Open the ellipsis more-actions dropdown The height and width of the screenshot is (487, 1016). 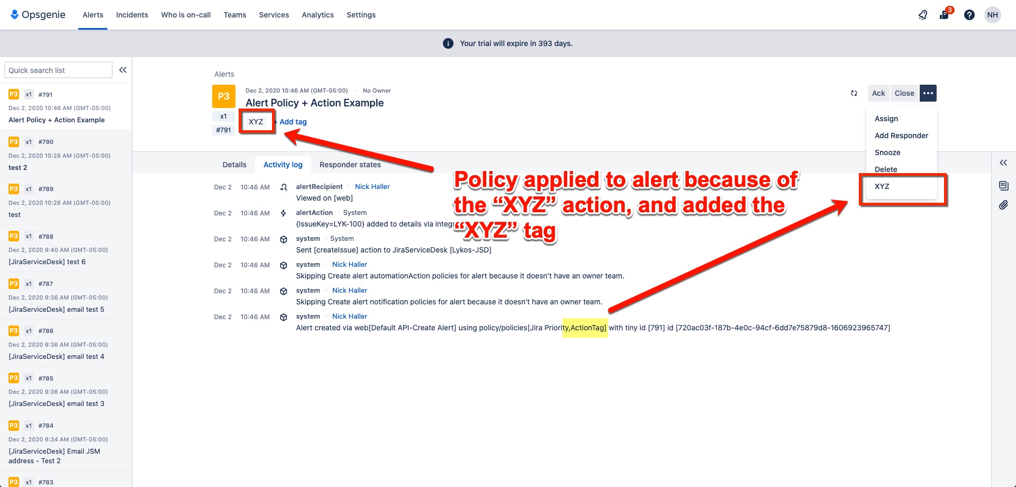[928, 93]
